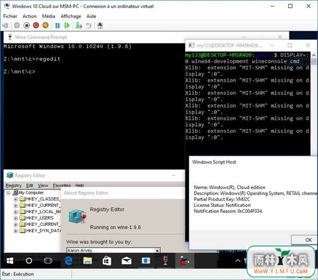Click the large Registry Editor cube icon in About dialog

77,216
